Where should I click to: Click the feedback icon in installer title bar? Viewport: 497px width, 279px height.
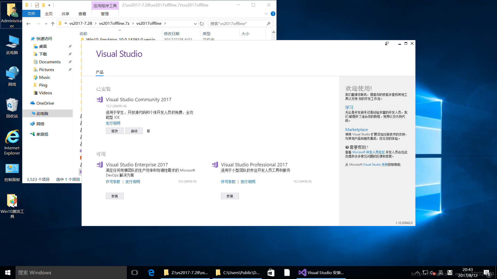387,43
